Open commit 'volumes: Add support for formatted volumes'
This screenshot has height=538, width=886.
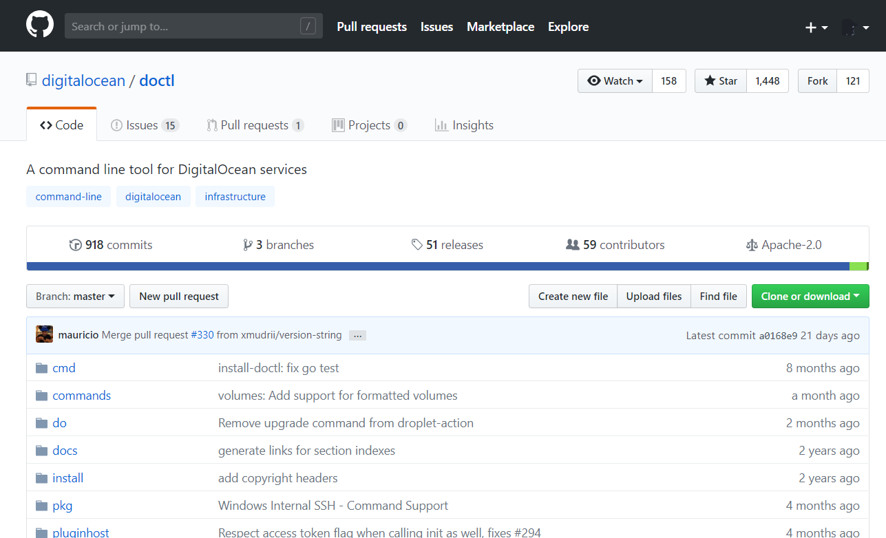[x=338, y=396]
